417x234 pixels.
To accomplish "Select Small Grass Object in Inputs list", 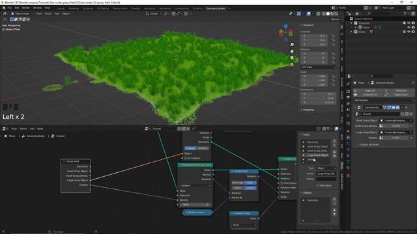I will [x=317, y=146].
